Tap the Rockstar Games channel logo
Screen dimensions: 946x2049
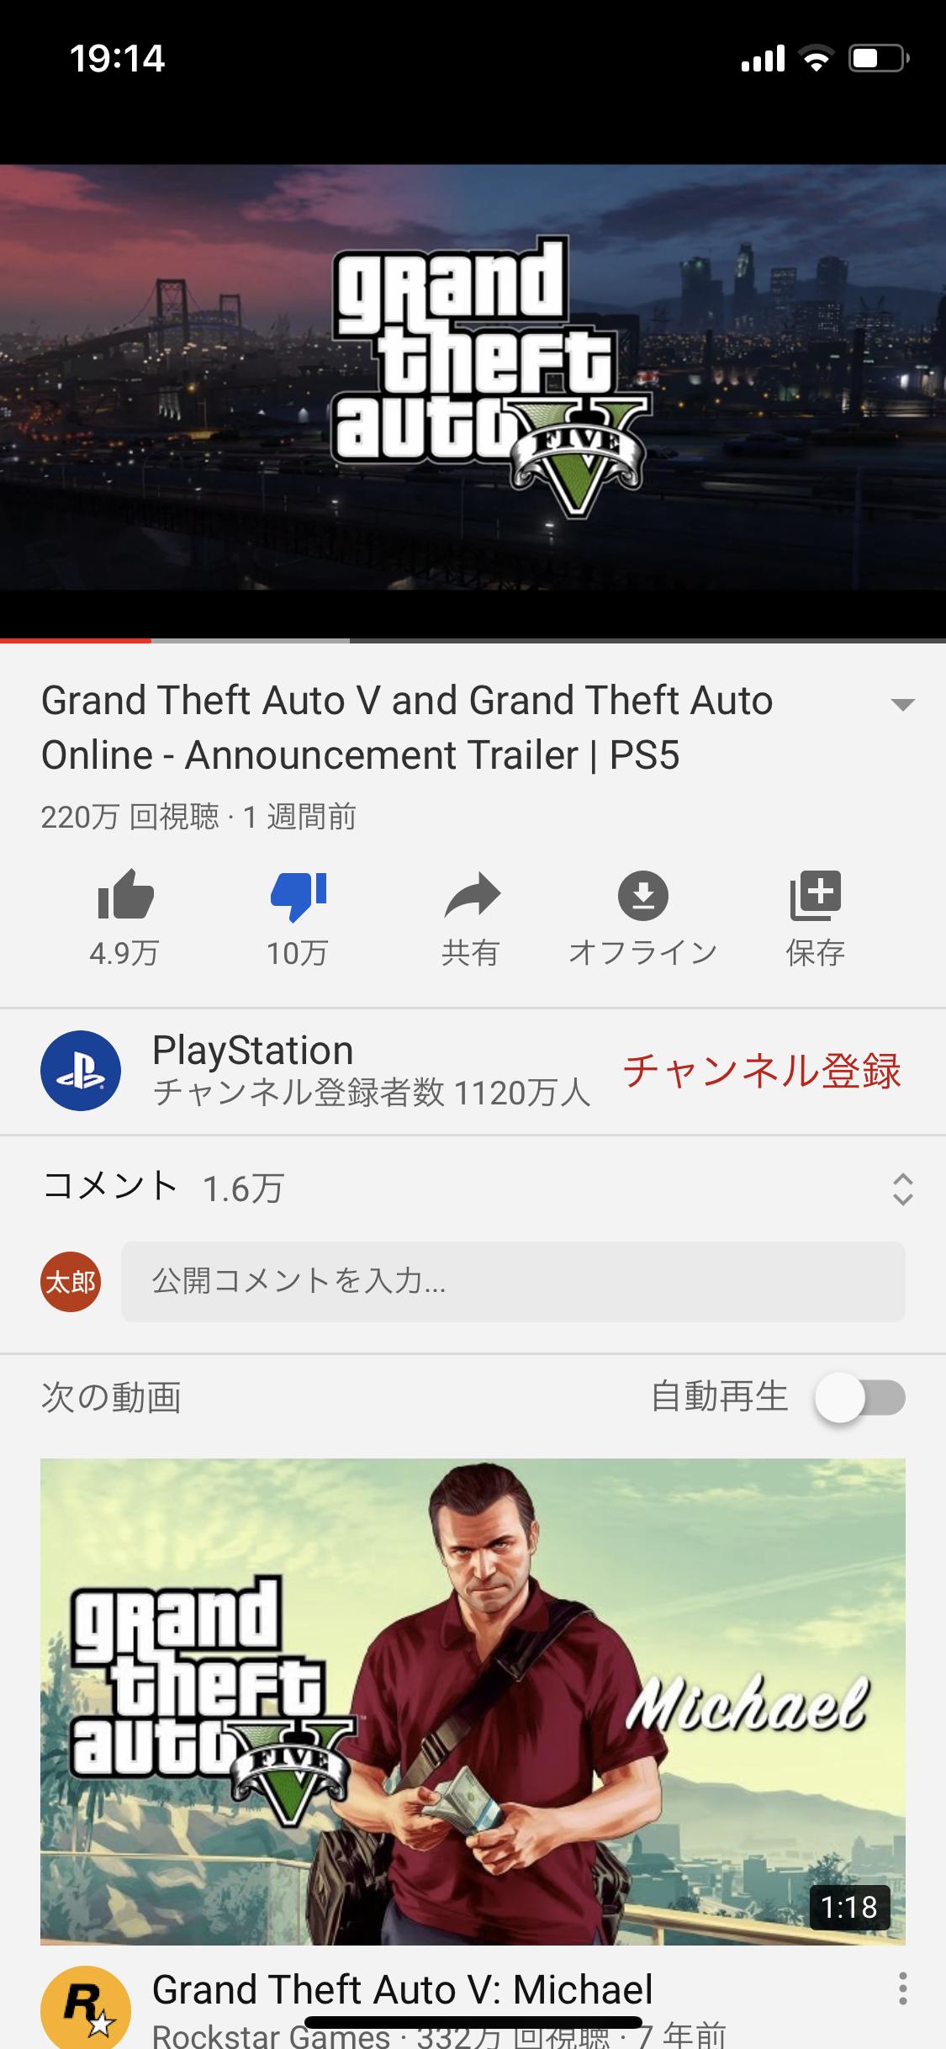point(86,2009)
